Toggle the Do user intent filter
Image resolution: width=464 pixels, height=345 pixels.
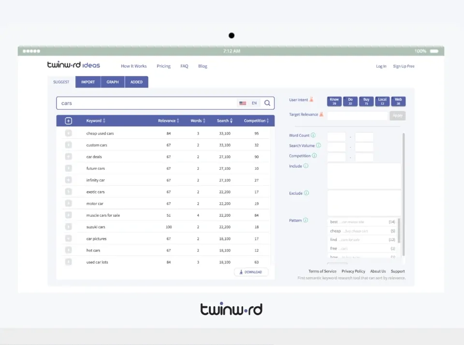350,101
